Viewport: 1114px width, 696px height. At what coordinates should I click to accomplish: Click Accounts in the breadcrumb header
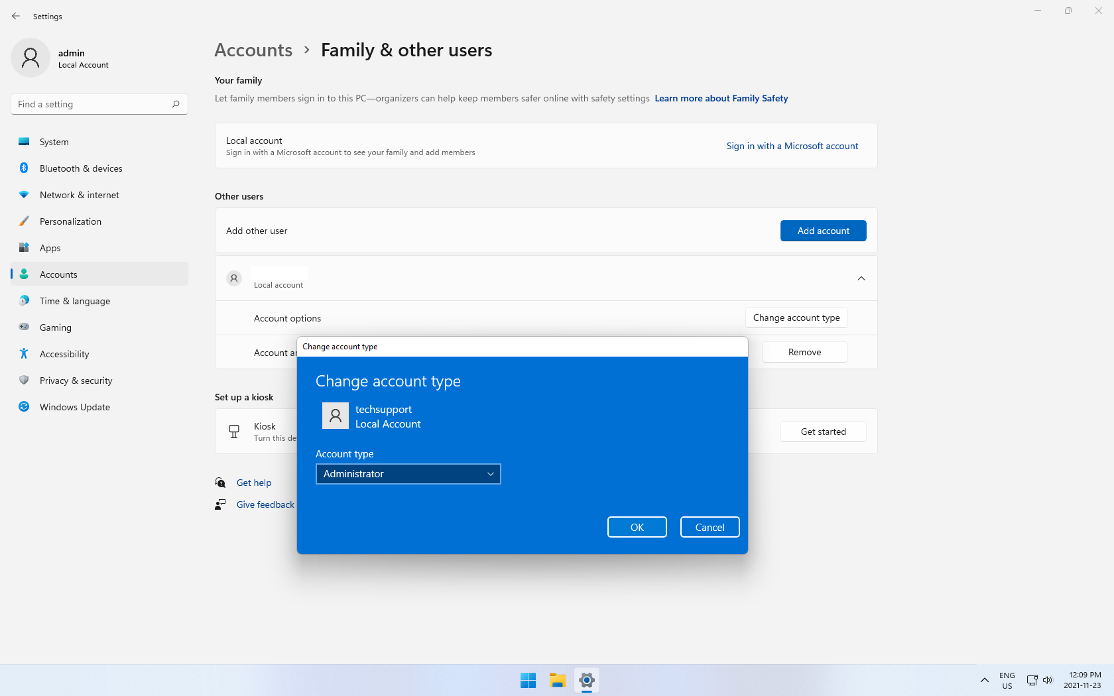tap(253, 50)
